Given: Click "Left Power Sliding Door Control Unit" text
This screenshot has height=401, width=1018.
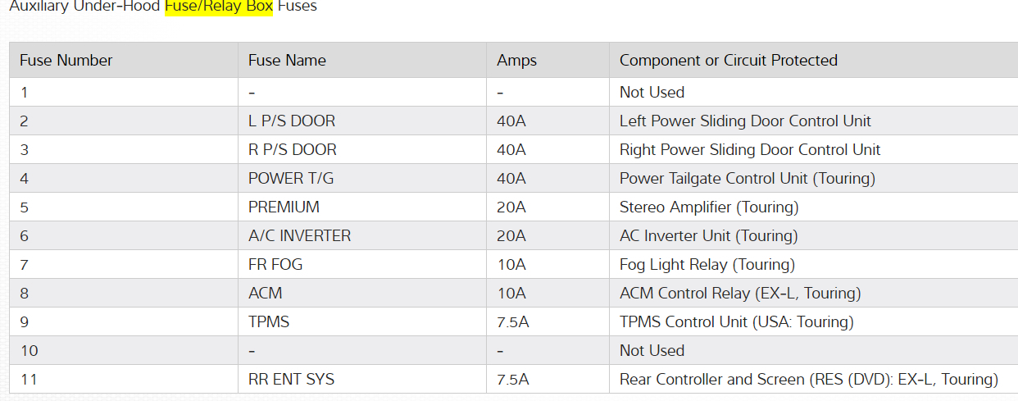Looking at the screenshot, I should [745, 121].
